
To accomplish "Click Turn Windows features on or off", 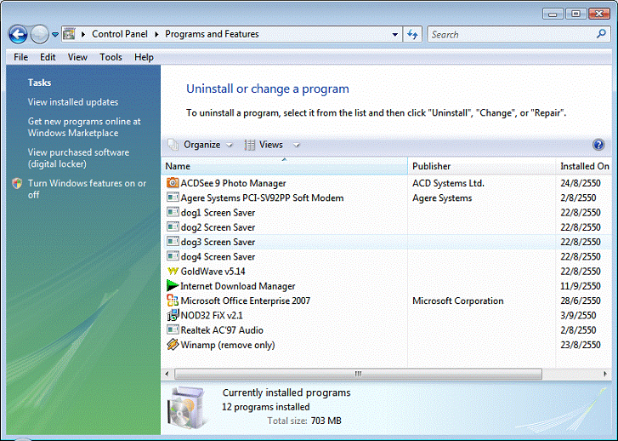I will 87,189.
